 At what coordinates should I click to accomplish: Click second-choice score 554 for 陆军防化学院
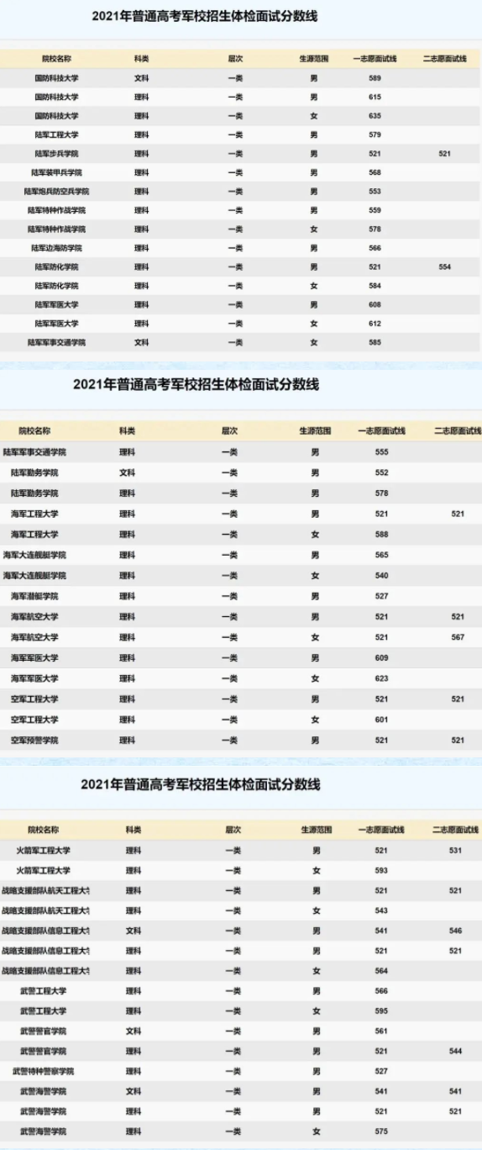tap(445, 266)
